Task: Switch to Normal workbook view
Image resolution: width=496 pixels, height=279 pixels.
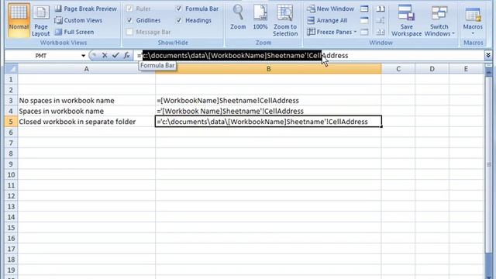Action: [x=19, y=20]
